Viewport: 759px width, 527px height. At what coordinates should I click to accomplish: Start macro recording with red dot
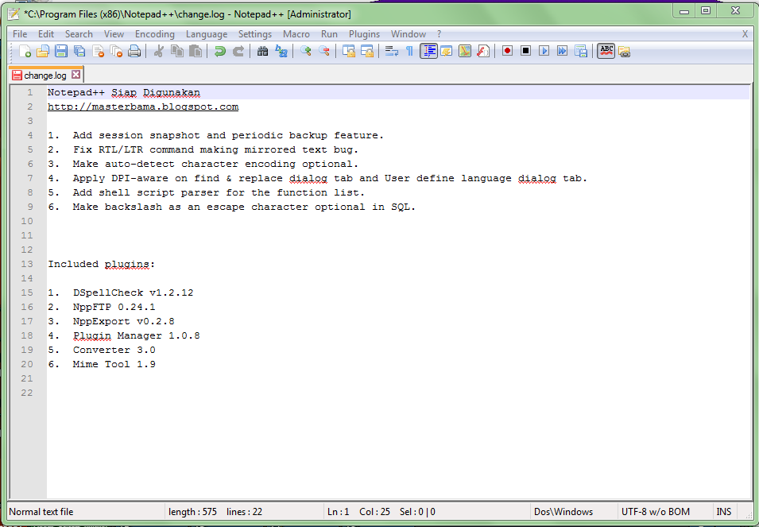point(507,51)
